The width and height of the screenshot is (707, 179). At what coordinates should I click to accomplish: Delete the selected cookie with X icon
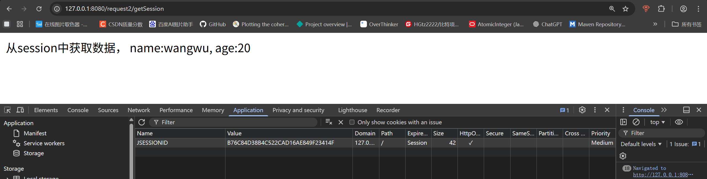(341, 122)
